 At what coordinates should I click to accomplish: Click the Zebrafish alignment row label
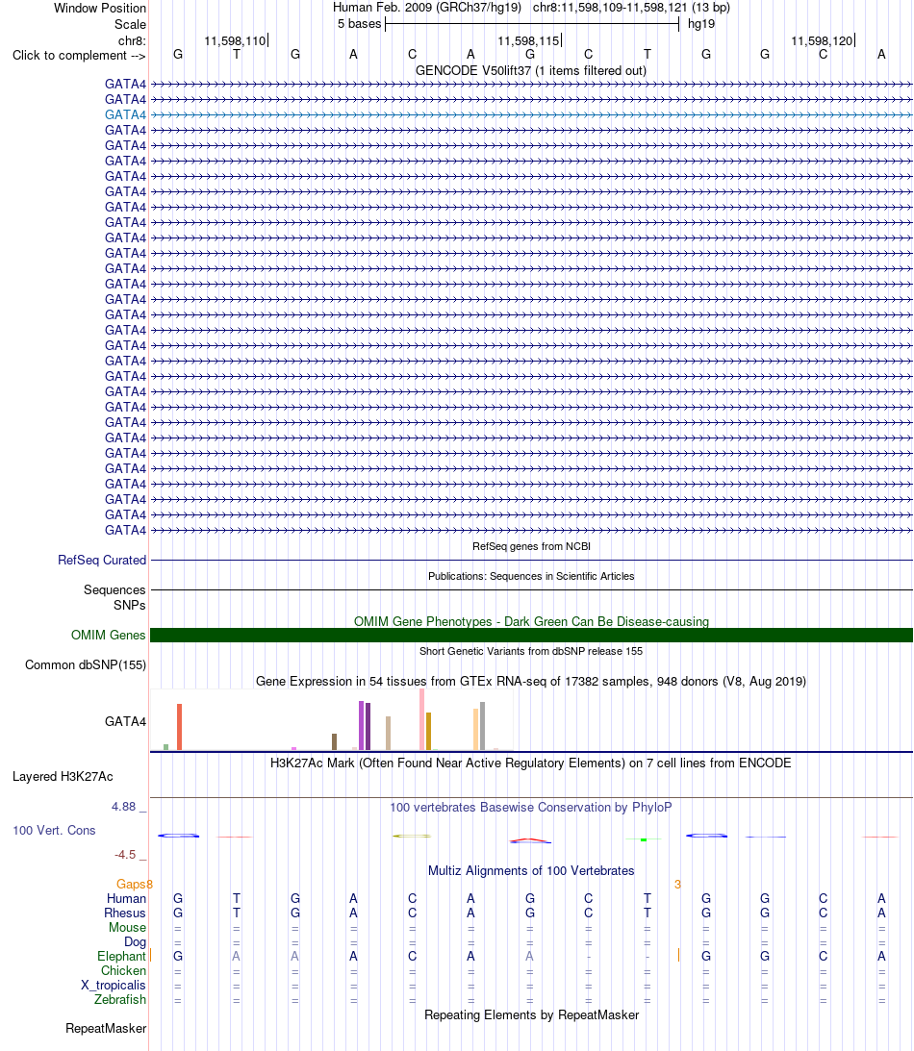tap(120, 999)
